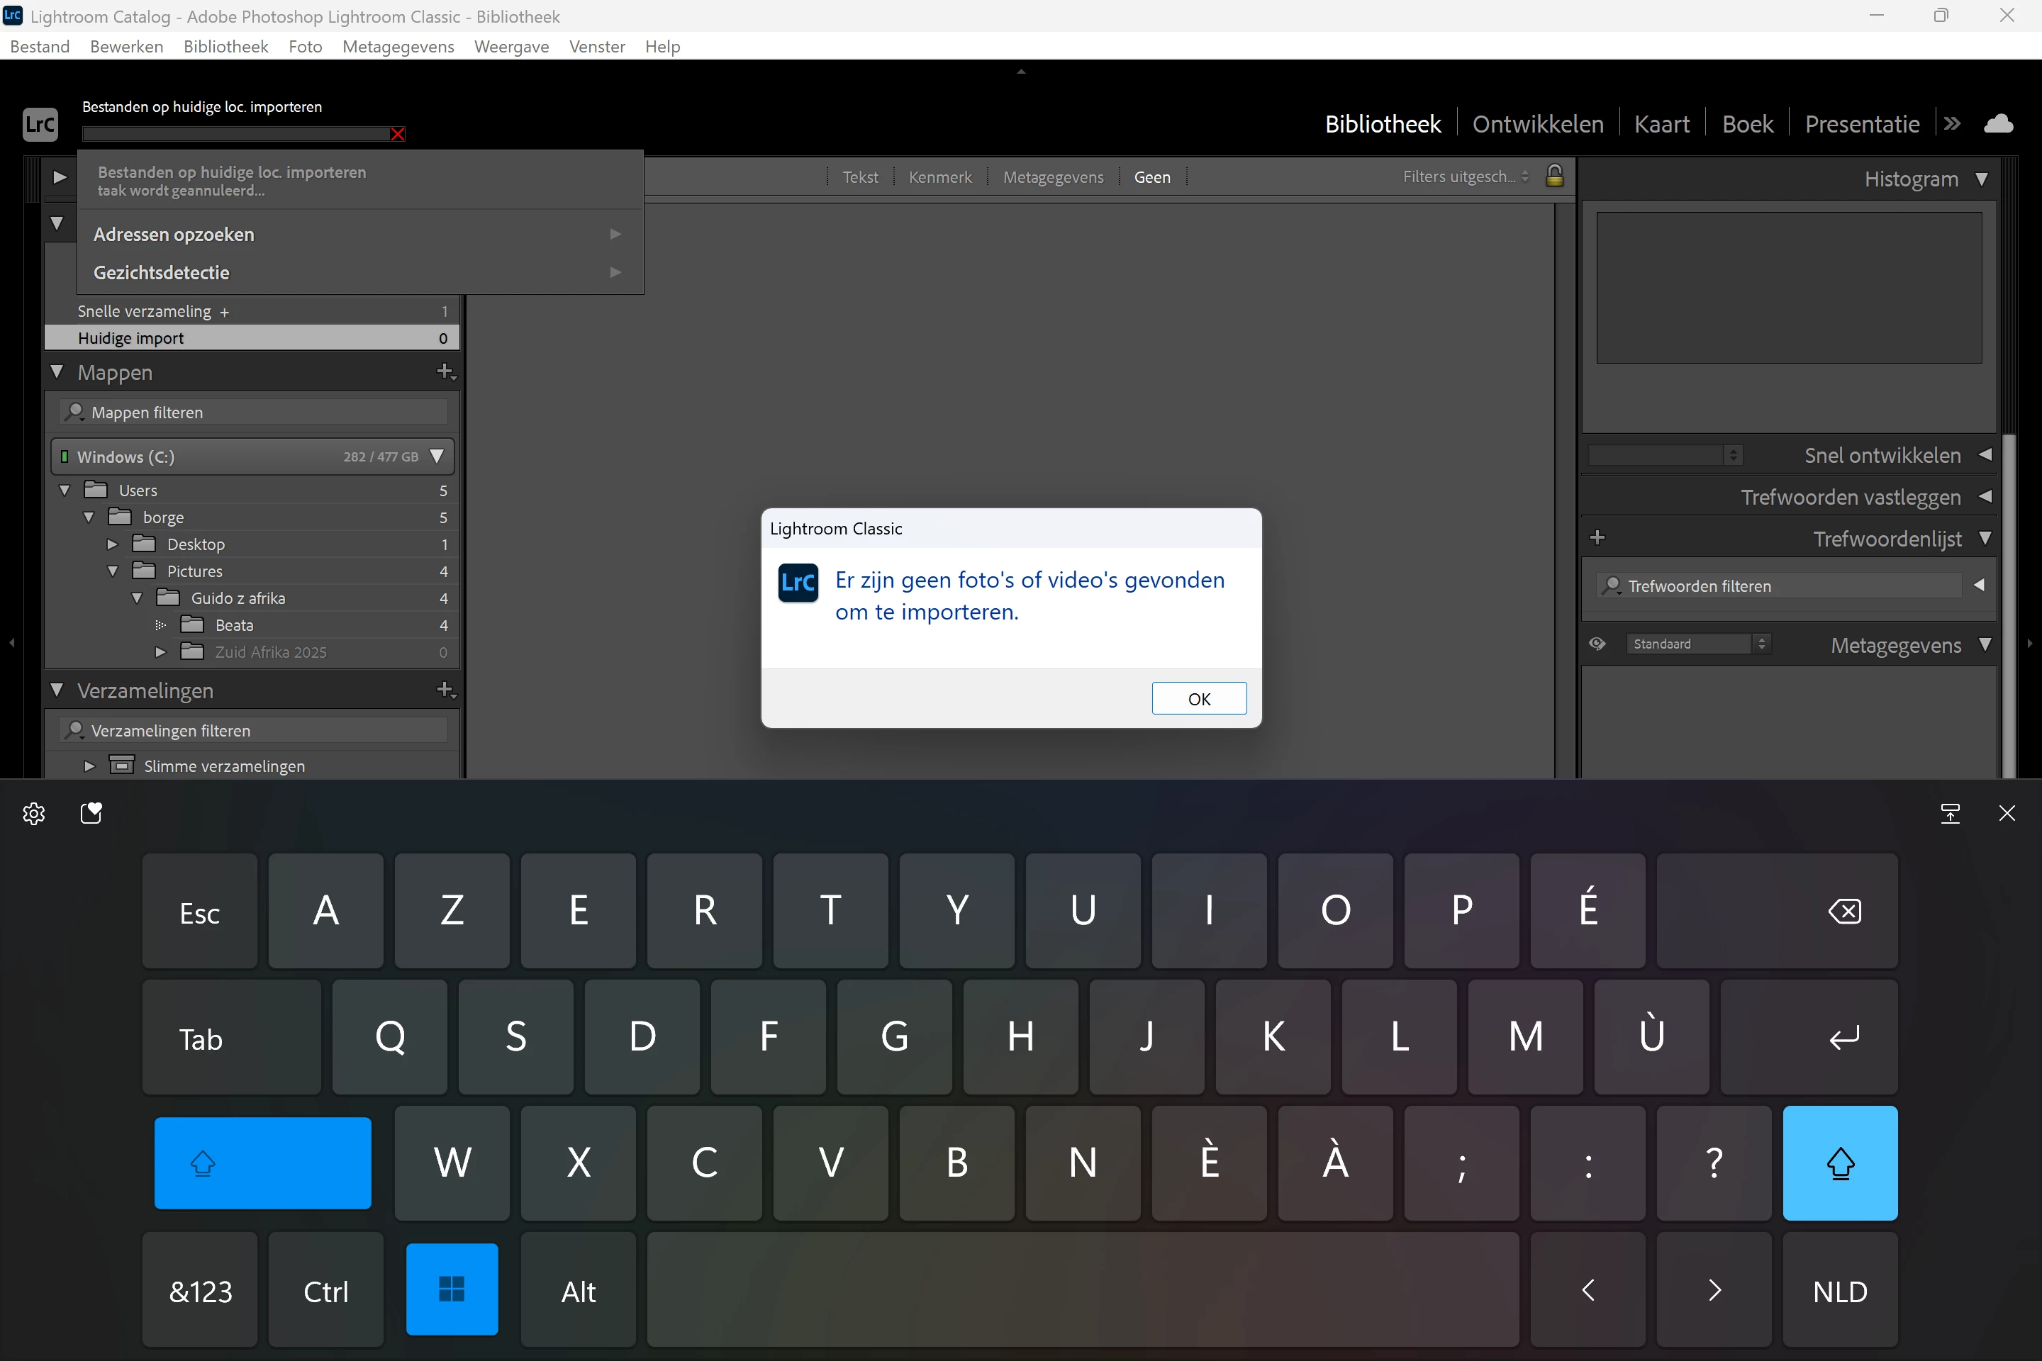Image resolution: width=2042 pixels, height=1361 pixels.
Task: Select the Metagegevens filter option
Action: pyautogui.click(x=1052, y=177)
